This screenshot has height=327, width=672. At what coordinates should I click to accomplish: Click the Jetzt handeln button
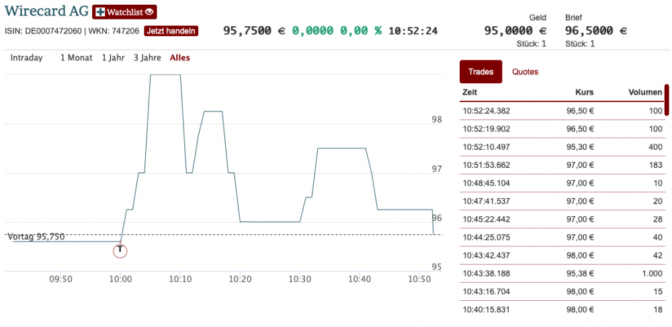tap(171, 31)
